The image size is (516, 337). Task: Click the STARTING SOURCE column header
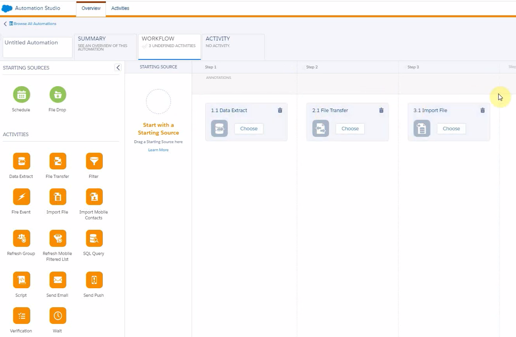[x=158, y=67]
